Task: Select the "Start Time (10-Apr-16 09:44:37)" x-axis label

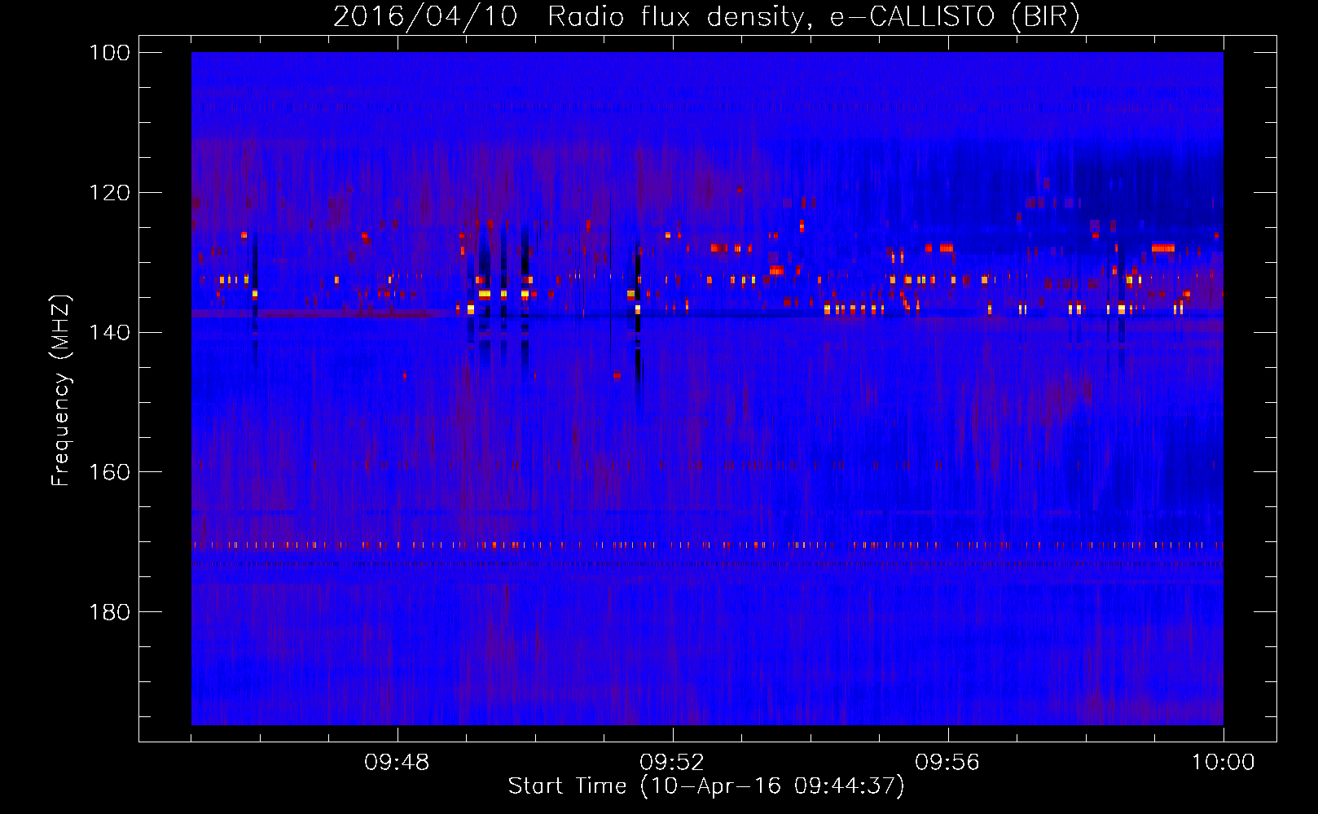Action: pyautogui.click(x=706, y=786)
